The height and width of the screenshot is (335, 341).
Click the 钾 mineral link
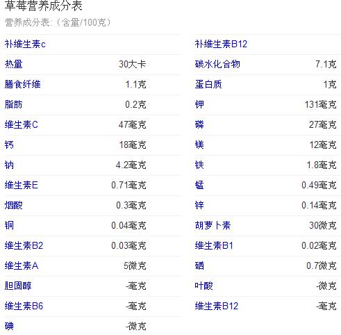coord(199,104)
